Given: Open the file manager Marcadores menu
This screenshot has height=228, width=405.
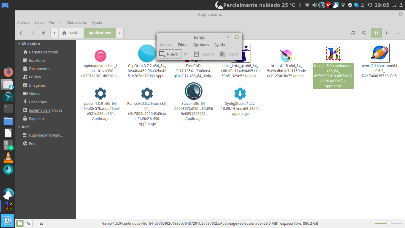Looking at the screenshot, I should (x=77, y=22).
